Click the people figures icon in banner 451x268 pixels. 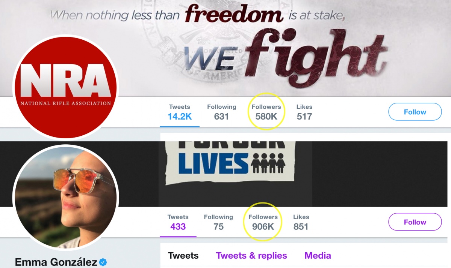pos(269,163)
